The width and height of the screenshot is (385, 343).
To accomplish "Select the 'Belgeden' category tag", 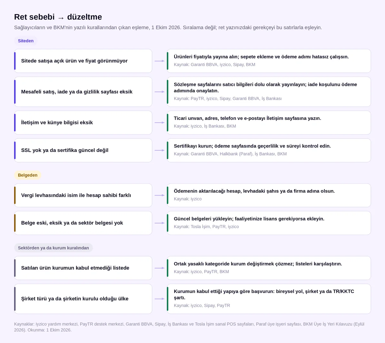I will click(28, 175).
